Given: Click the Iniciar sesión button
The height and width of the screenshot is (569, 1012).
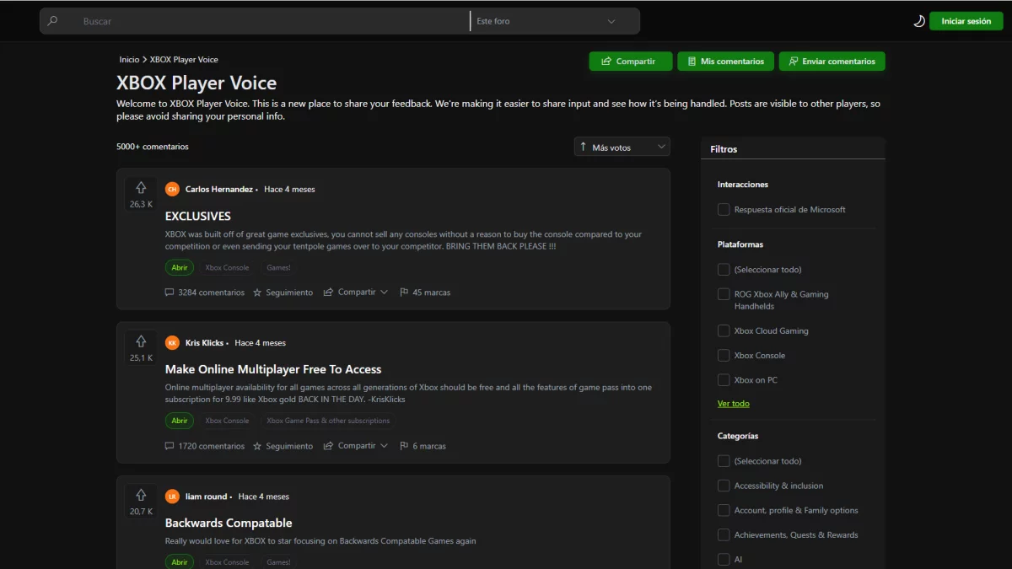Looking at the screenshot, I should click(x=966, y=21).
